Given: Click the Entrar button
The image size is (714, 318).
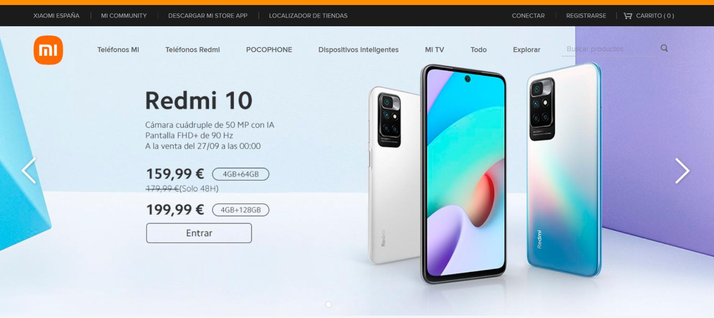Looking at the screenshot, I should click(x=199, y=233).
